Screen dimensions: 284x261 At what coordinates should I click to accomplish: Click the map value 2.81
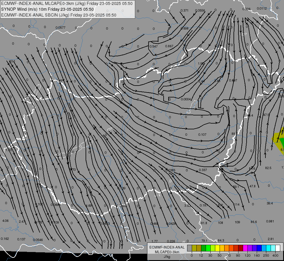point(271,239)
